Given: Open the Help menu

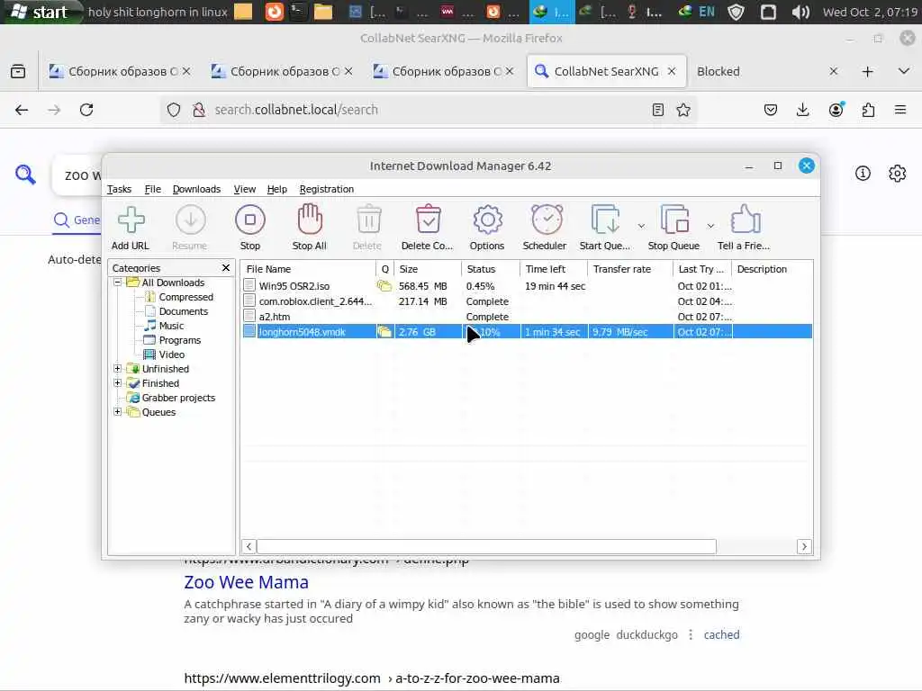Looking at the screenshot, I should pyautogui.click(x=277, y=189).
